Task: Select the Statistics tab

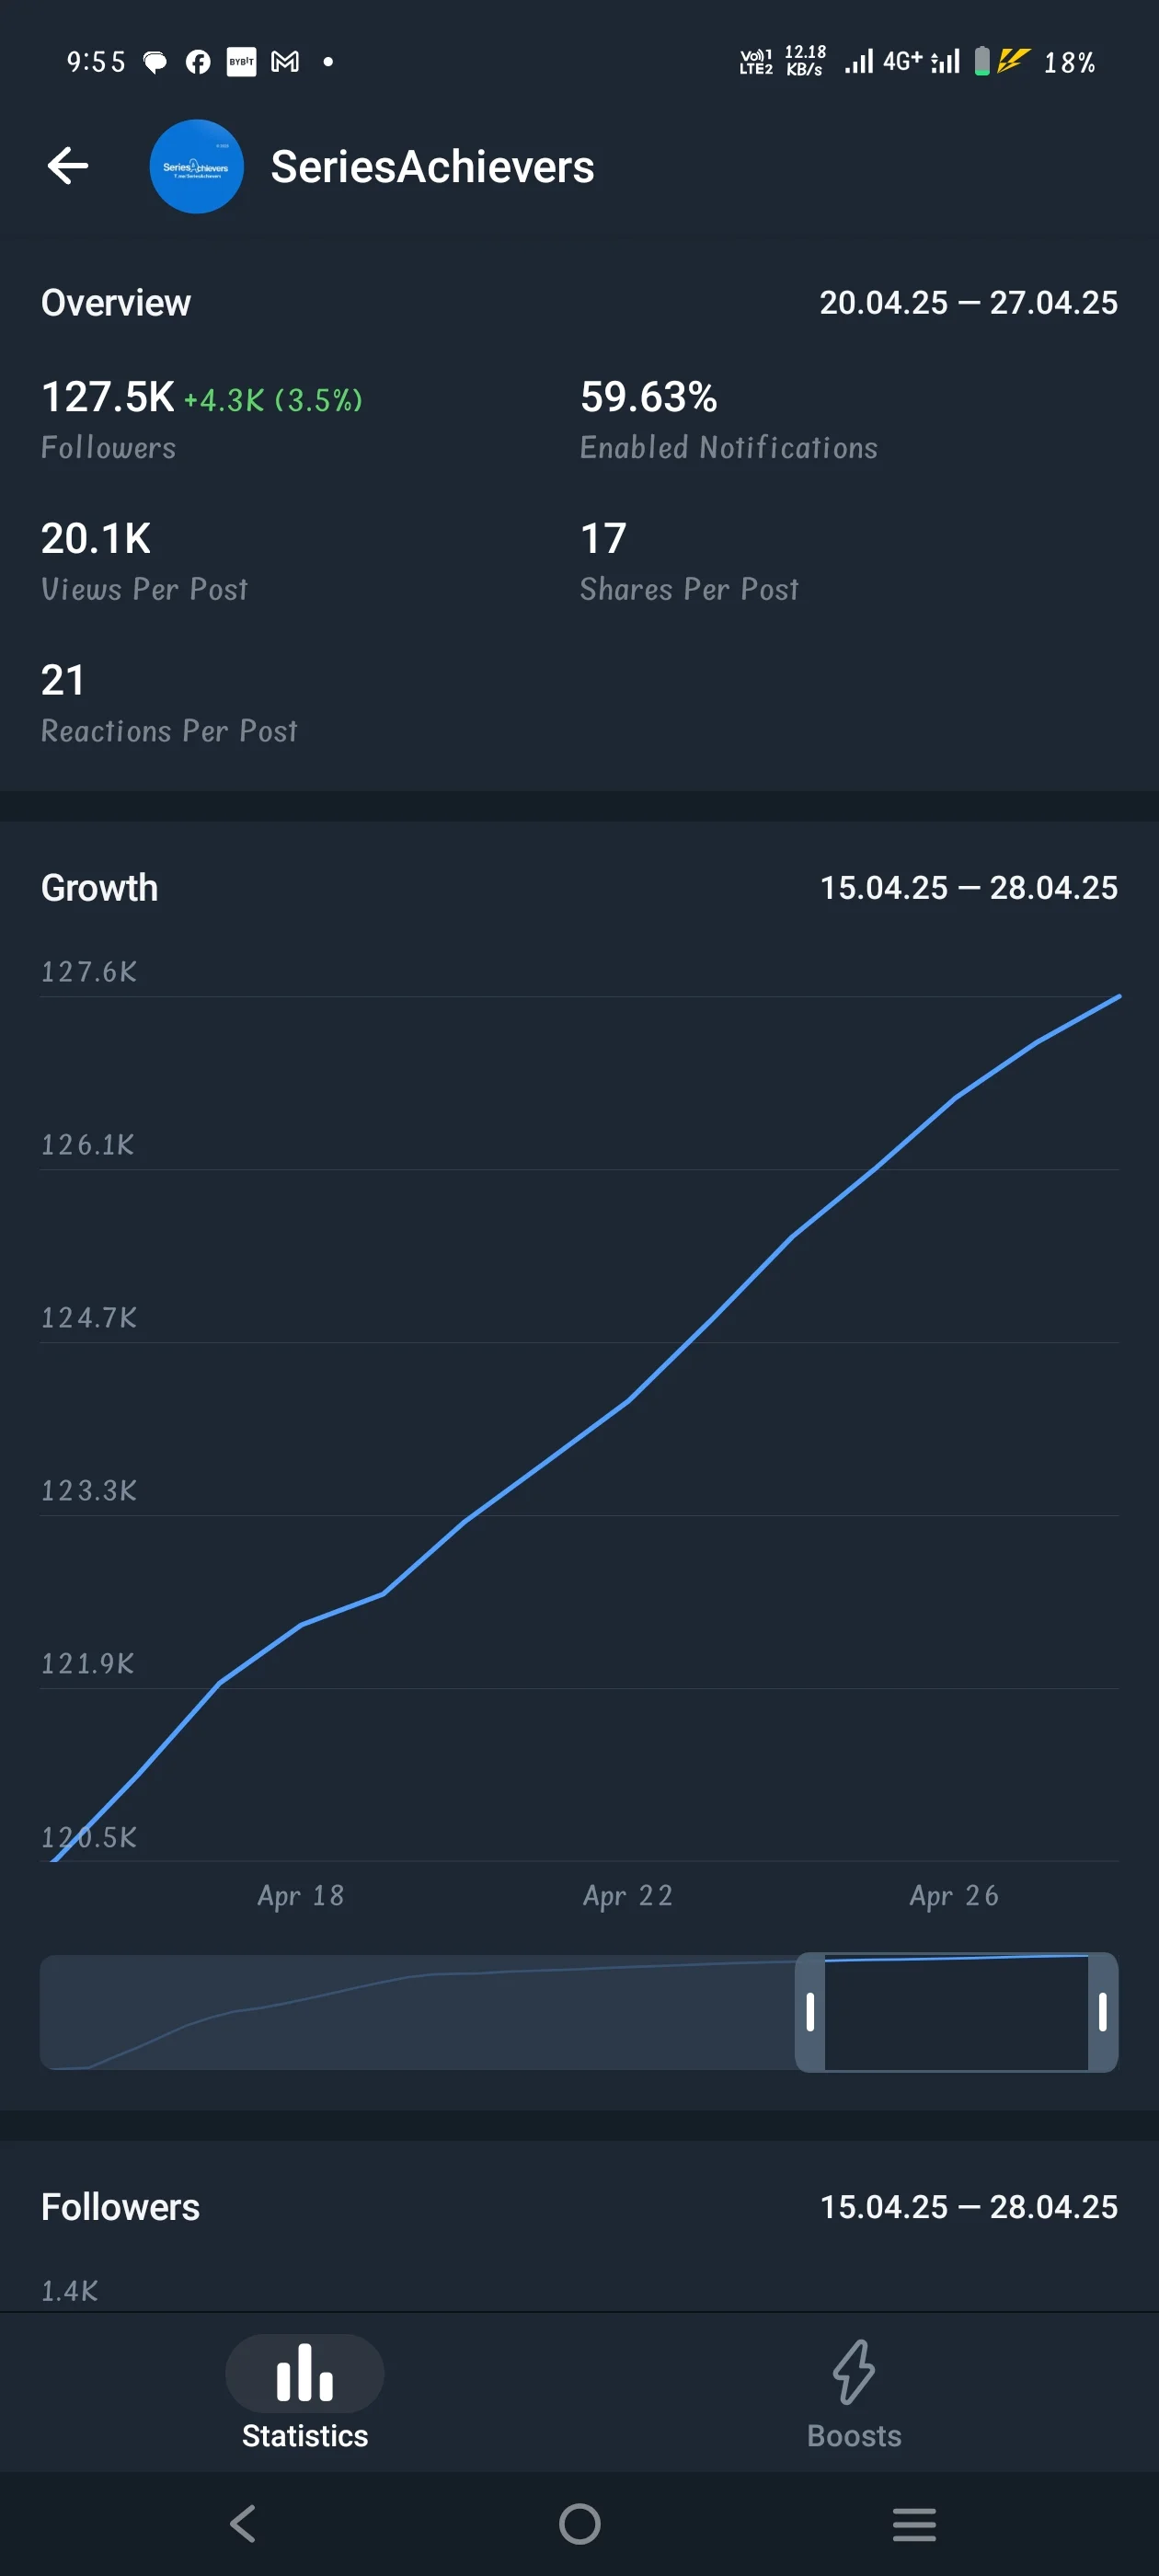Action: (305, 2391)
